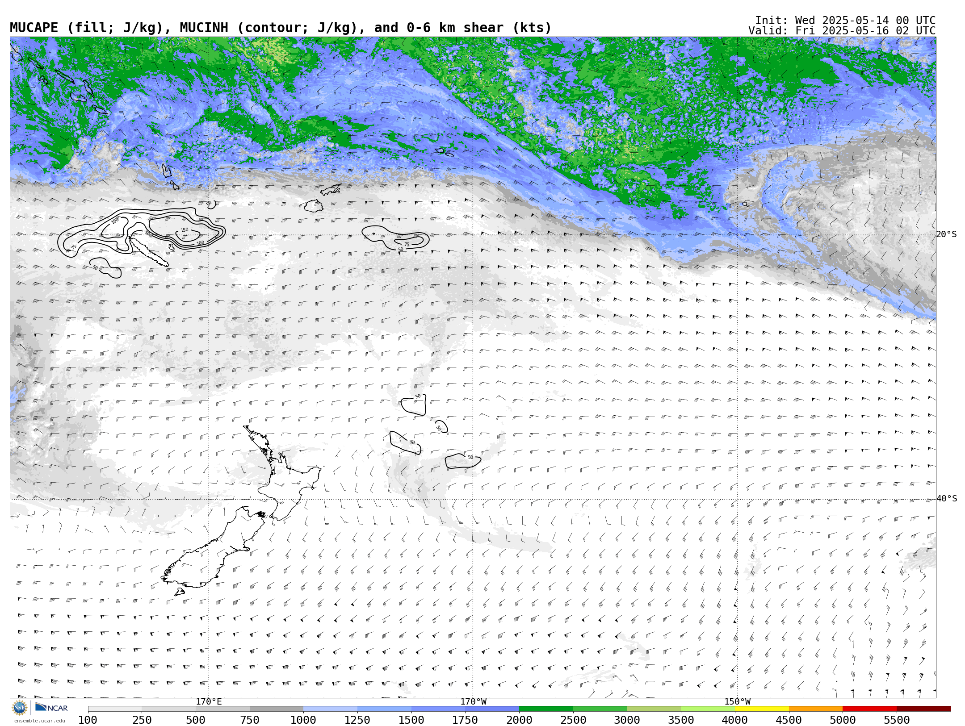Image resolution: width=965 pixels, height=726 pixels.
Task: Click the colorbar tick label 5000
Action: tap(843, 720)
